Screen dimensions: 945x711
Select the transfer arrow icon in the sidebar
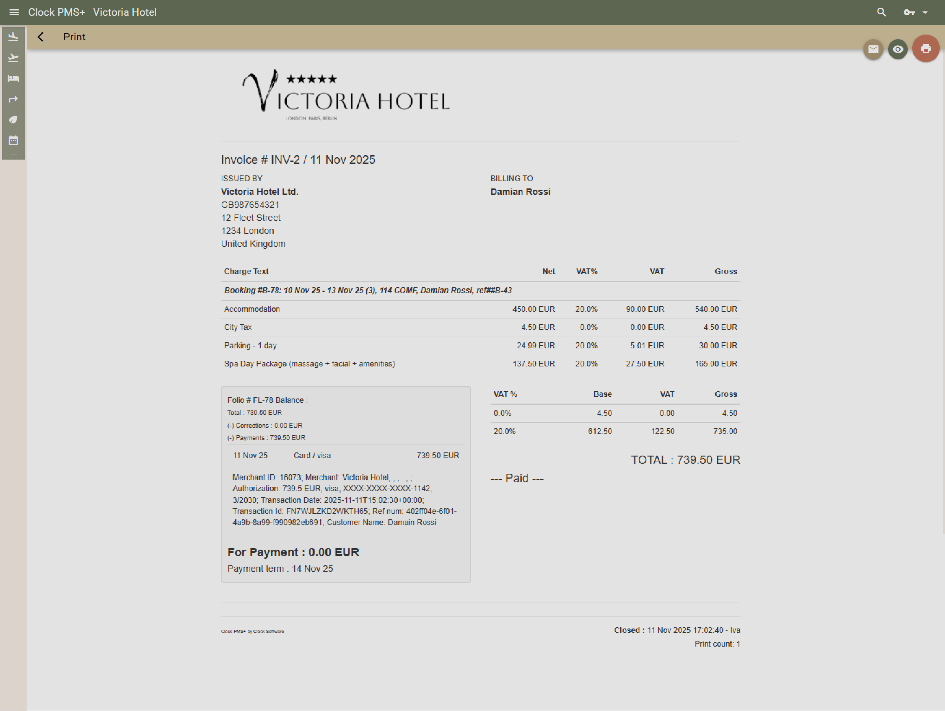tap(13, 99)
